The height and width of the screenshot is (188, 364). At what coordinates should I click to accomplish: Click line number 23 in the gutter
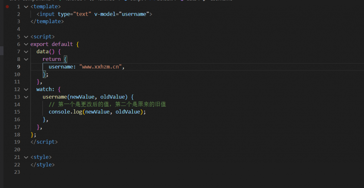17,172
